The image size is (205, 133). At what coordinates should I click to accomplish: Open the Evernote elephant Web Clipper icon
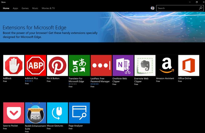click(145, 65)
